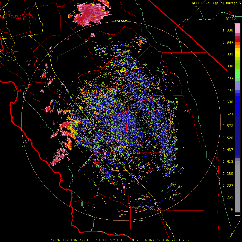Click the 0.787 color scale value
This screenshot has width=242, height=242.
(228, 78)
